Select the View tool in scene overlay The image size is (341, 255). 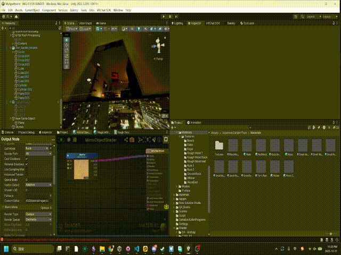[x=67, y=40]
